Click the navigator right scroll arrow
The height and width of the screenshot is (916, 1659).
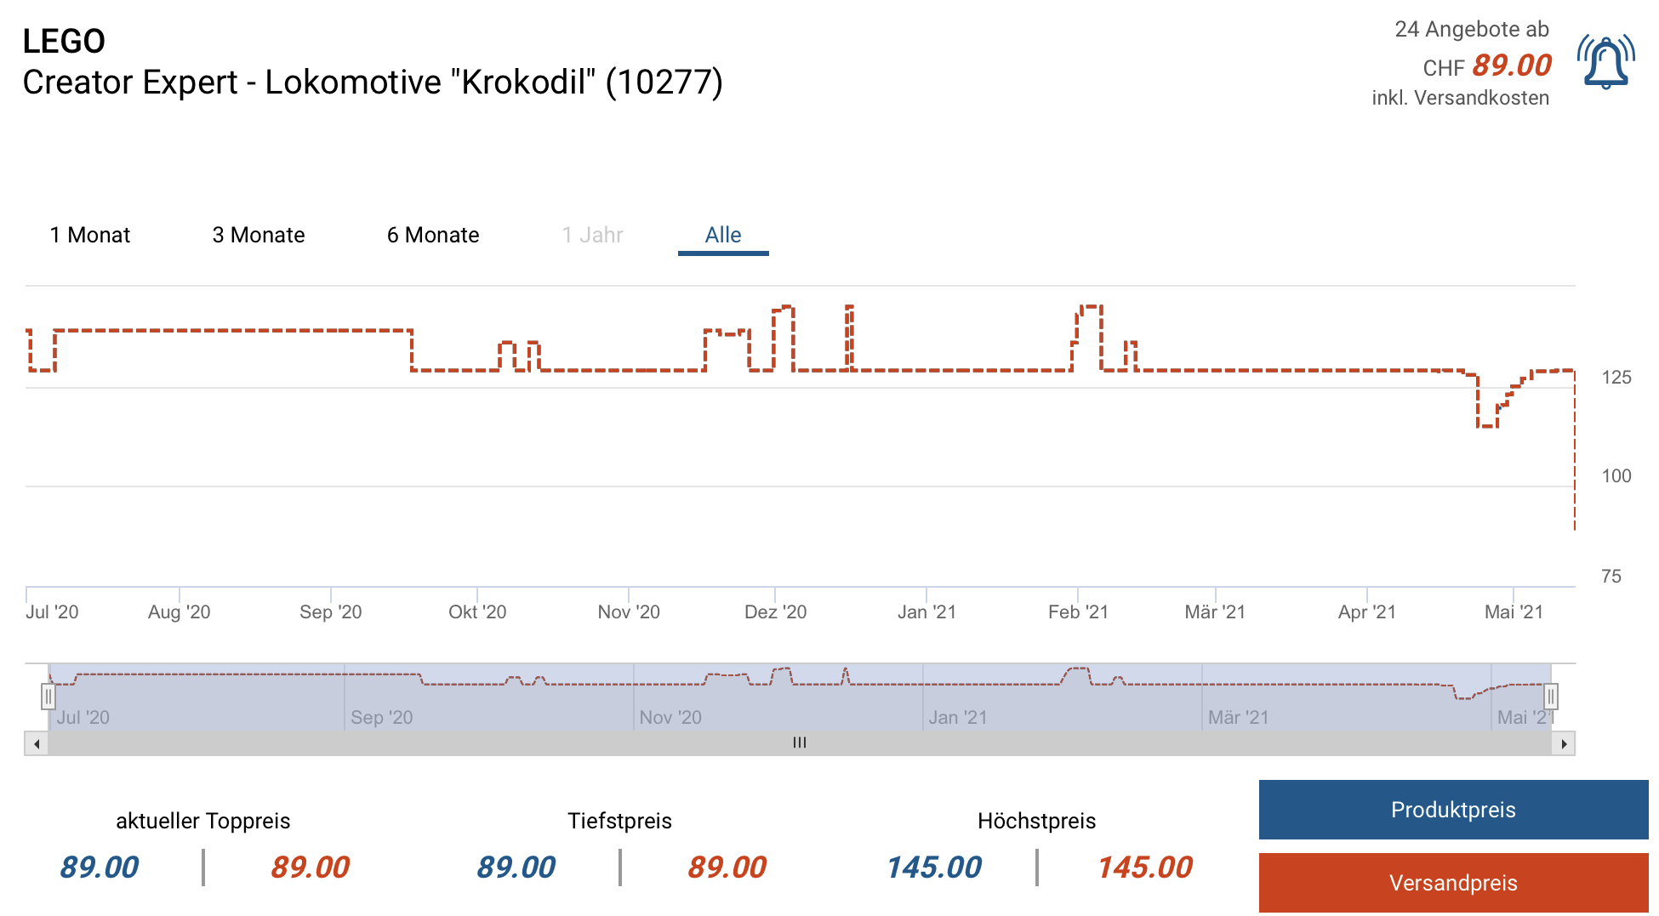click(1564, 744)
